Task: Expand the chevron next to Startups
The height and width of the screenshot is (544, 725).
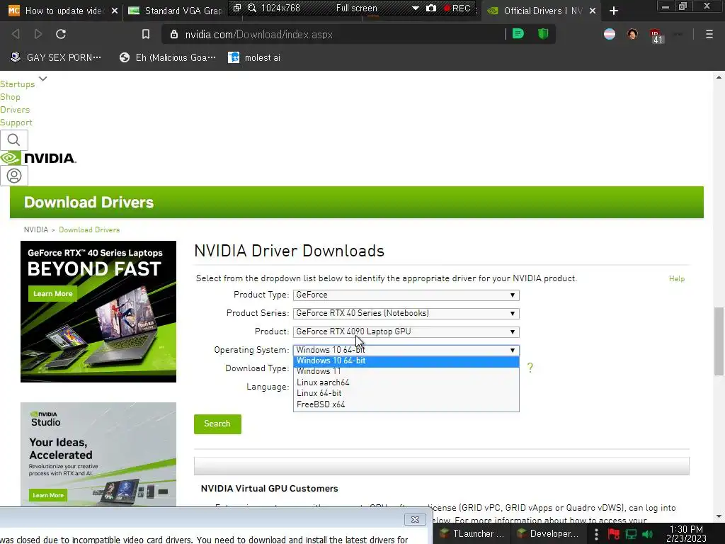Action: [x=43, y=79]
